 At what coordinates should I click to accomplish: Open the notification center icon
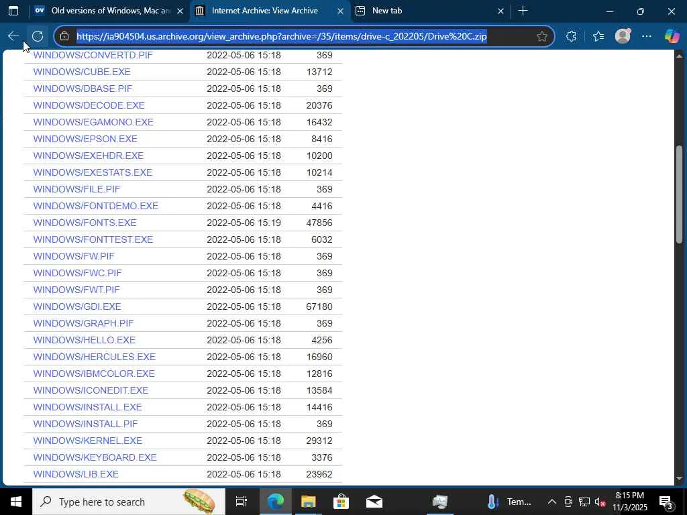[666, 502]
